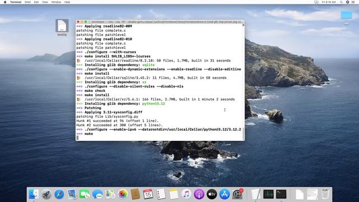Click "Applying readline82-010" line

104,39
